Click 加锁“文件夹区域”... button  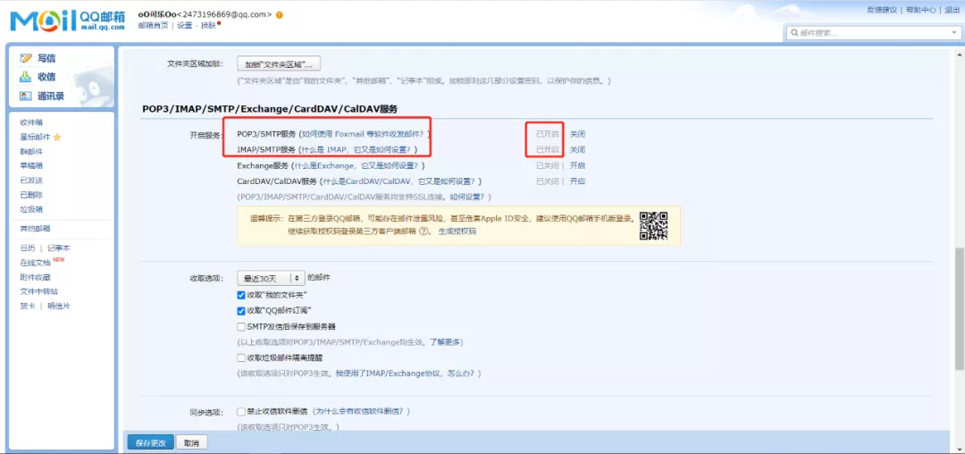(279, 63)
